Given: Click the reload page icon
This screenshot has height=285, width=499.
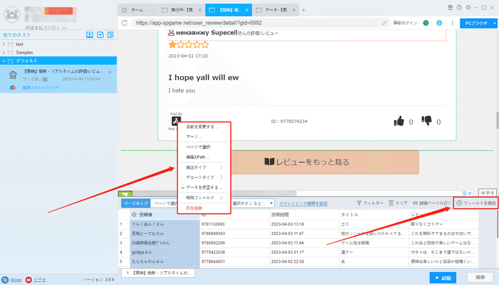Looking at the screenshot, I should pyautogui.click(x=124, y=23).
